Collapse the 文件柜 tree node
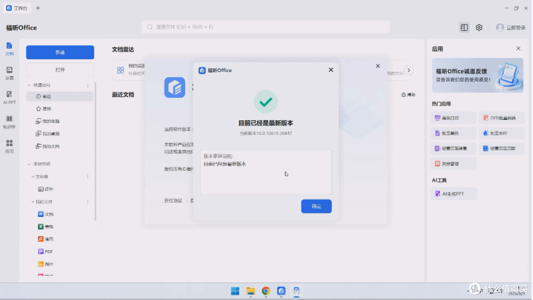 click(x=33, y=177)
